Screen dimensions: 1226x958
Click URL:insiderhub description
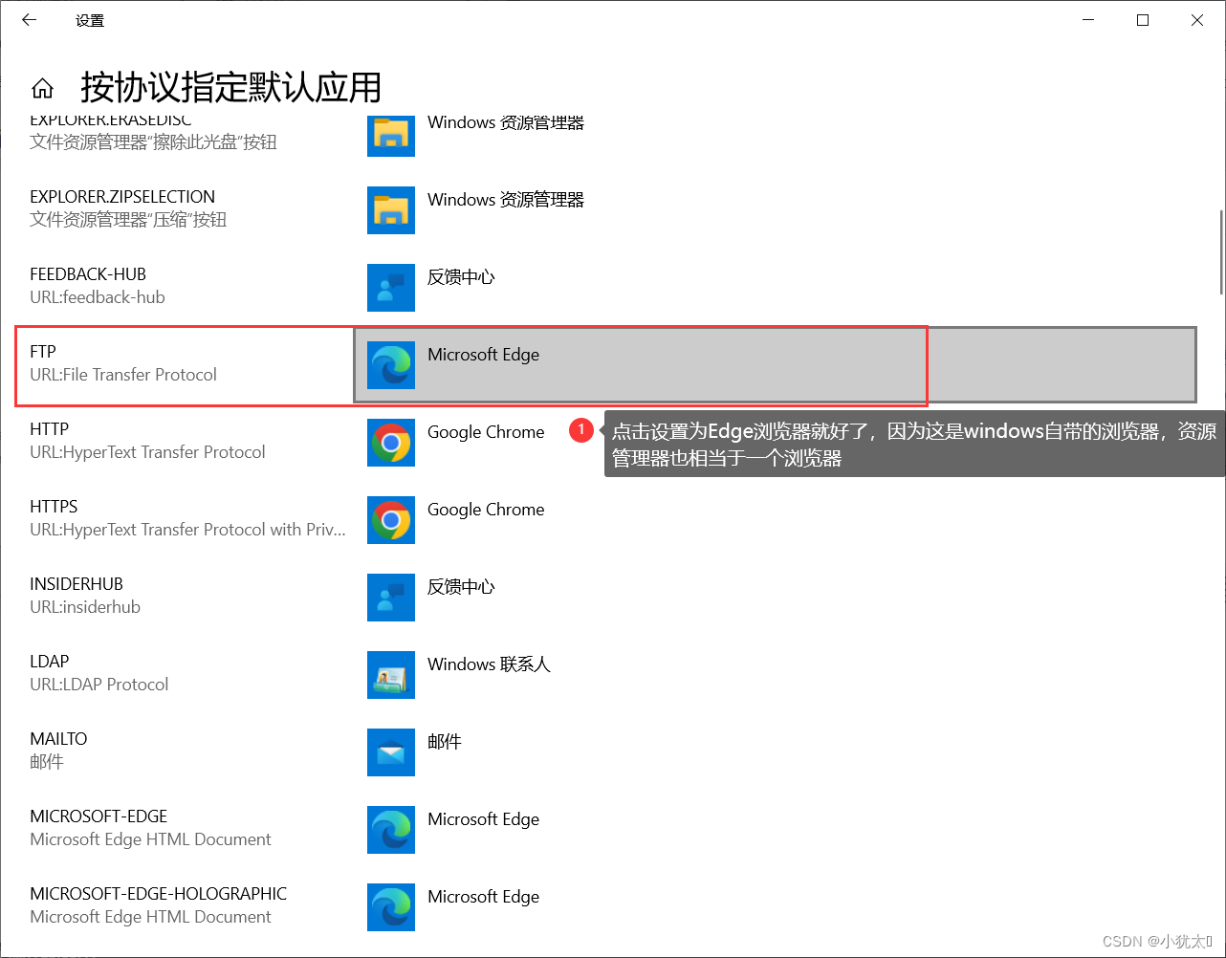point(85,607)
